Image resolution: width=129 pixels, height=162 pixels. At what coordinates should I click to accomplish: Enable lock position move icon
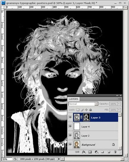86,110
